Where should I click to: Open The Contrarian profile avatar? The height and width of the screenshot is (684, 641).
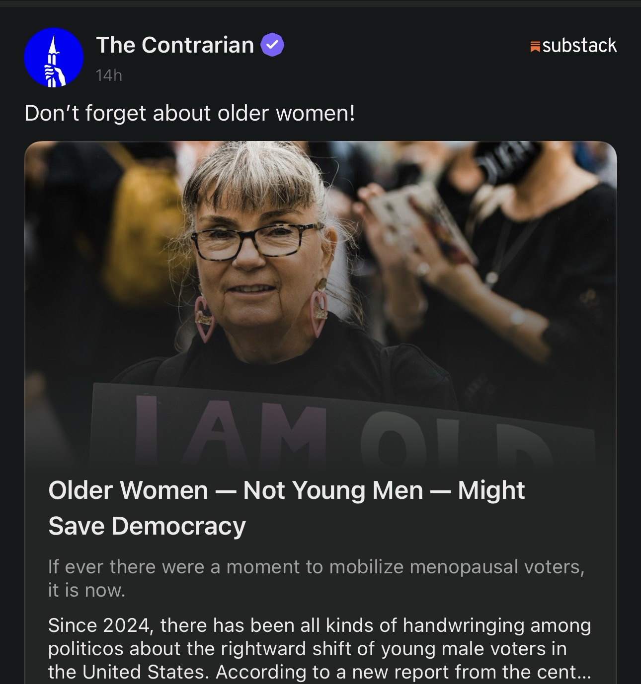tap(54, 58)
